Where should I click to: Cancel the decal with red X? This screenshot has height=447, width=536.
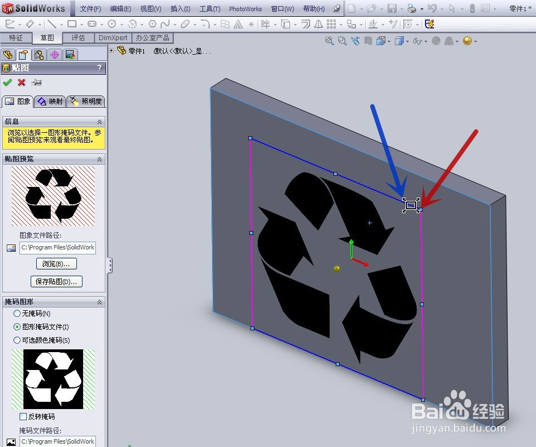tap(22, 83)
